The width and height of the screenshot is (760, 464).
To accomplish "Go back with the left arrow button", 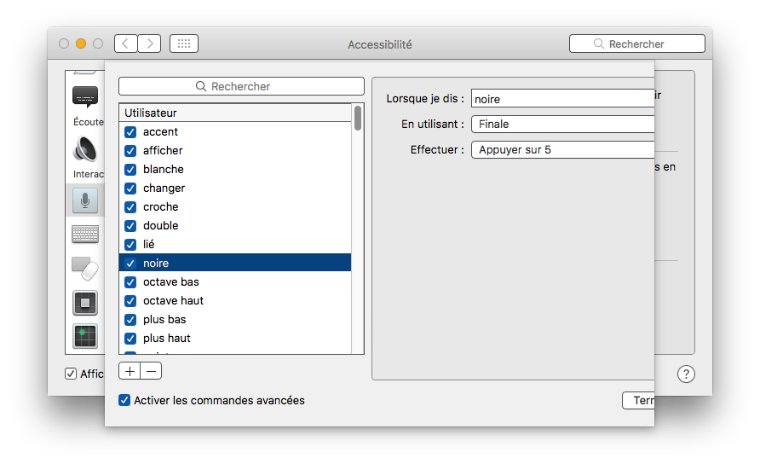I will pos(125,43).
